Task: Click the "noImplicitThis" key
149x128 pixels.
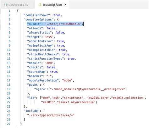Action: tap(41, 50)
